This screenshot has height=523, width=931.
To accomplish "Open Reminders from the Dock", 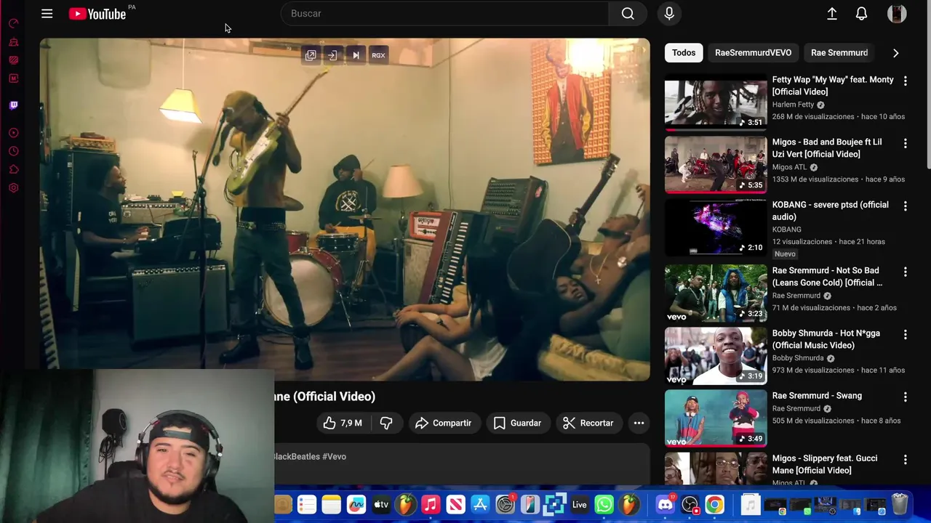I will click(307, 504).
